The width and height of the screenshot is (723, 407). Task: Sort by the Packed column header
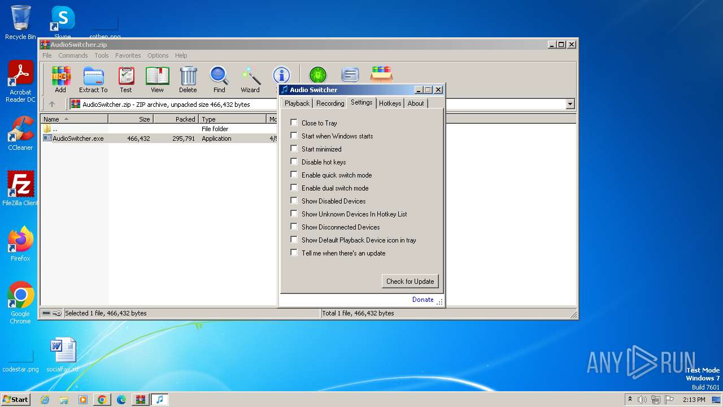coord(176,119)
